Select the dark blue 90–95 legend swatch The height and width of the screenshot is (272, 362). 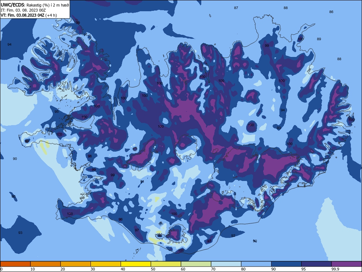click(286, 264)
